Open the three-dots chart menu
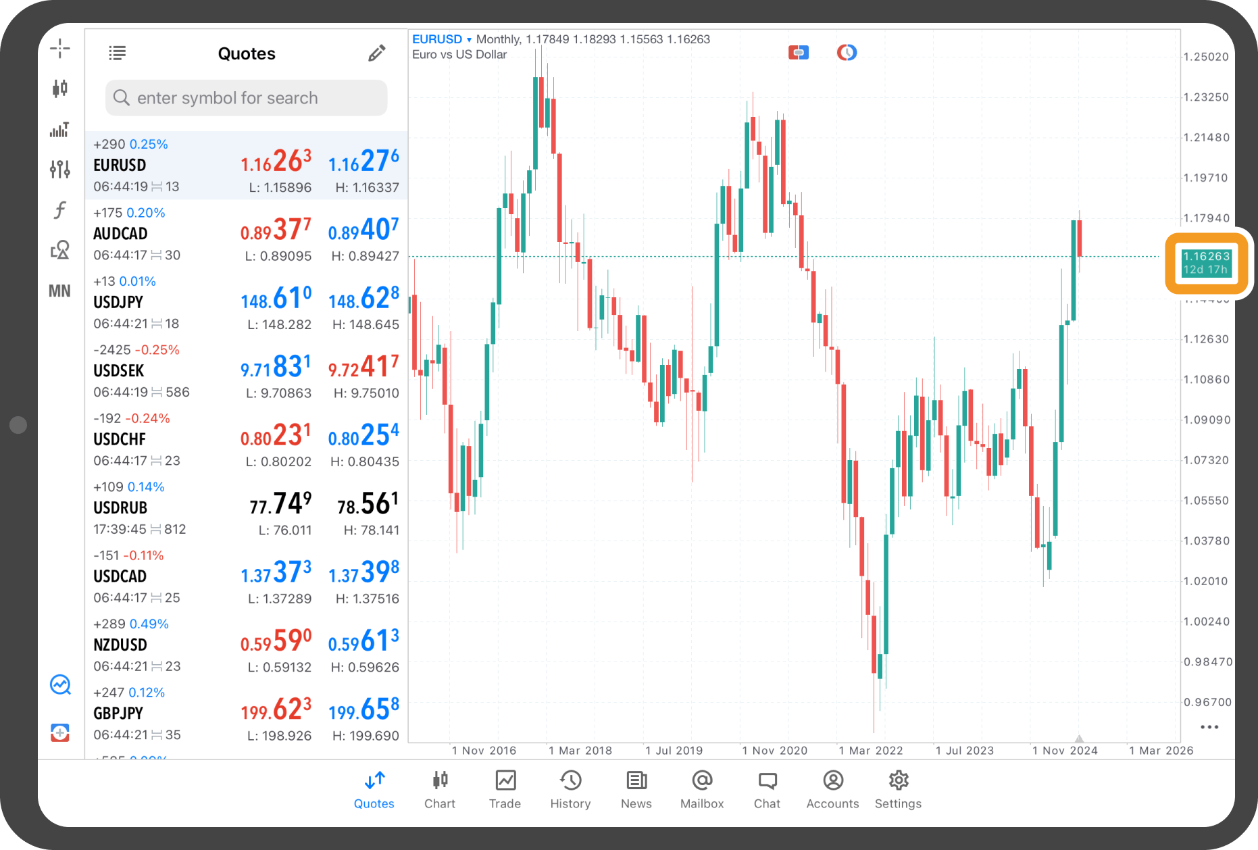1258x850 pixels. click(x=1209, y=727)
